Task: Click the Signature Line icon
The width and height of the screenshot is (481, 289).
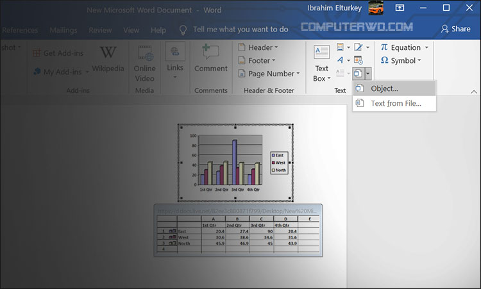Action: coord(359,47)
